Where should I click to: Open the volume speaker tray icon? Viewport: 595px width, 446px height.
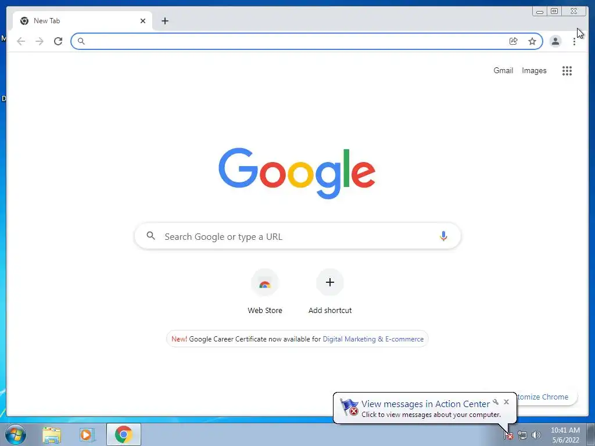[x=536, y=436]
